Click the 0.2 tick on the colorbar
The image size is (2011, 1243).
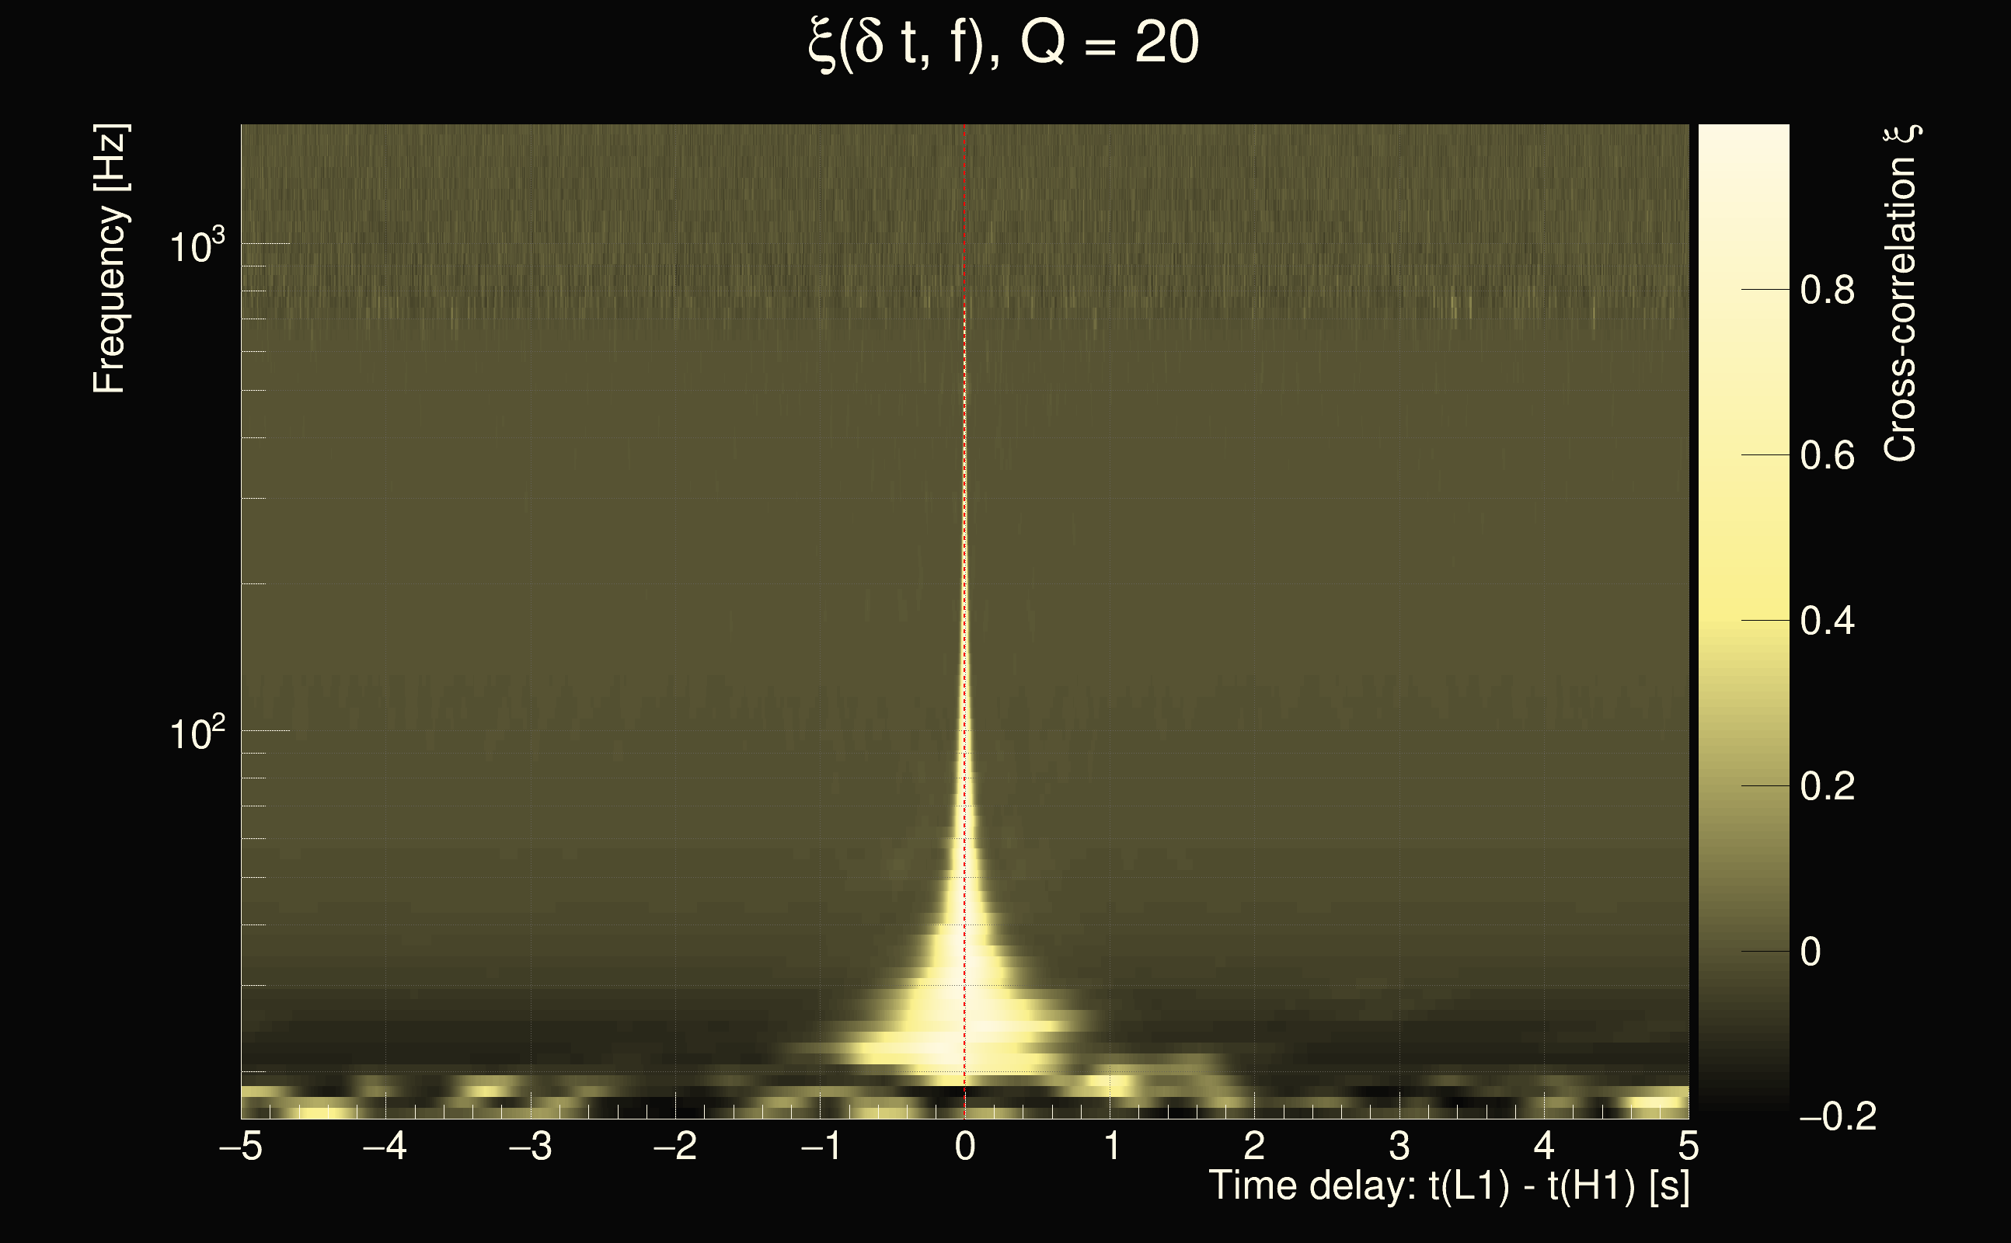pyautogui.click(x=1826, y=787)
